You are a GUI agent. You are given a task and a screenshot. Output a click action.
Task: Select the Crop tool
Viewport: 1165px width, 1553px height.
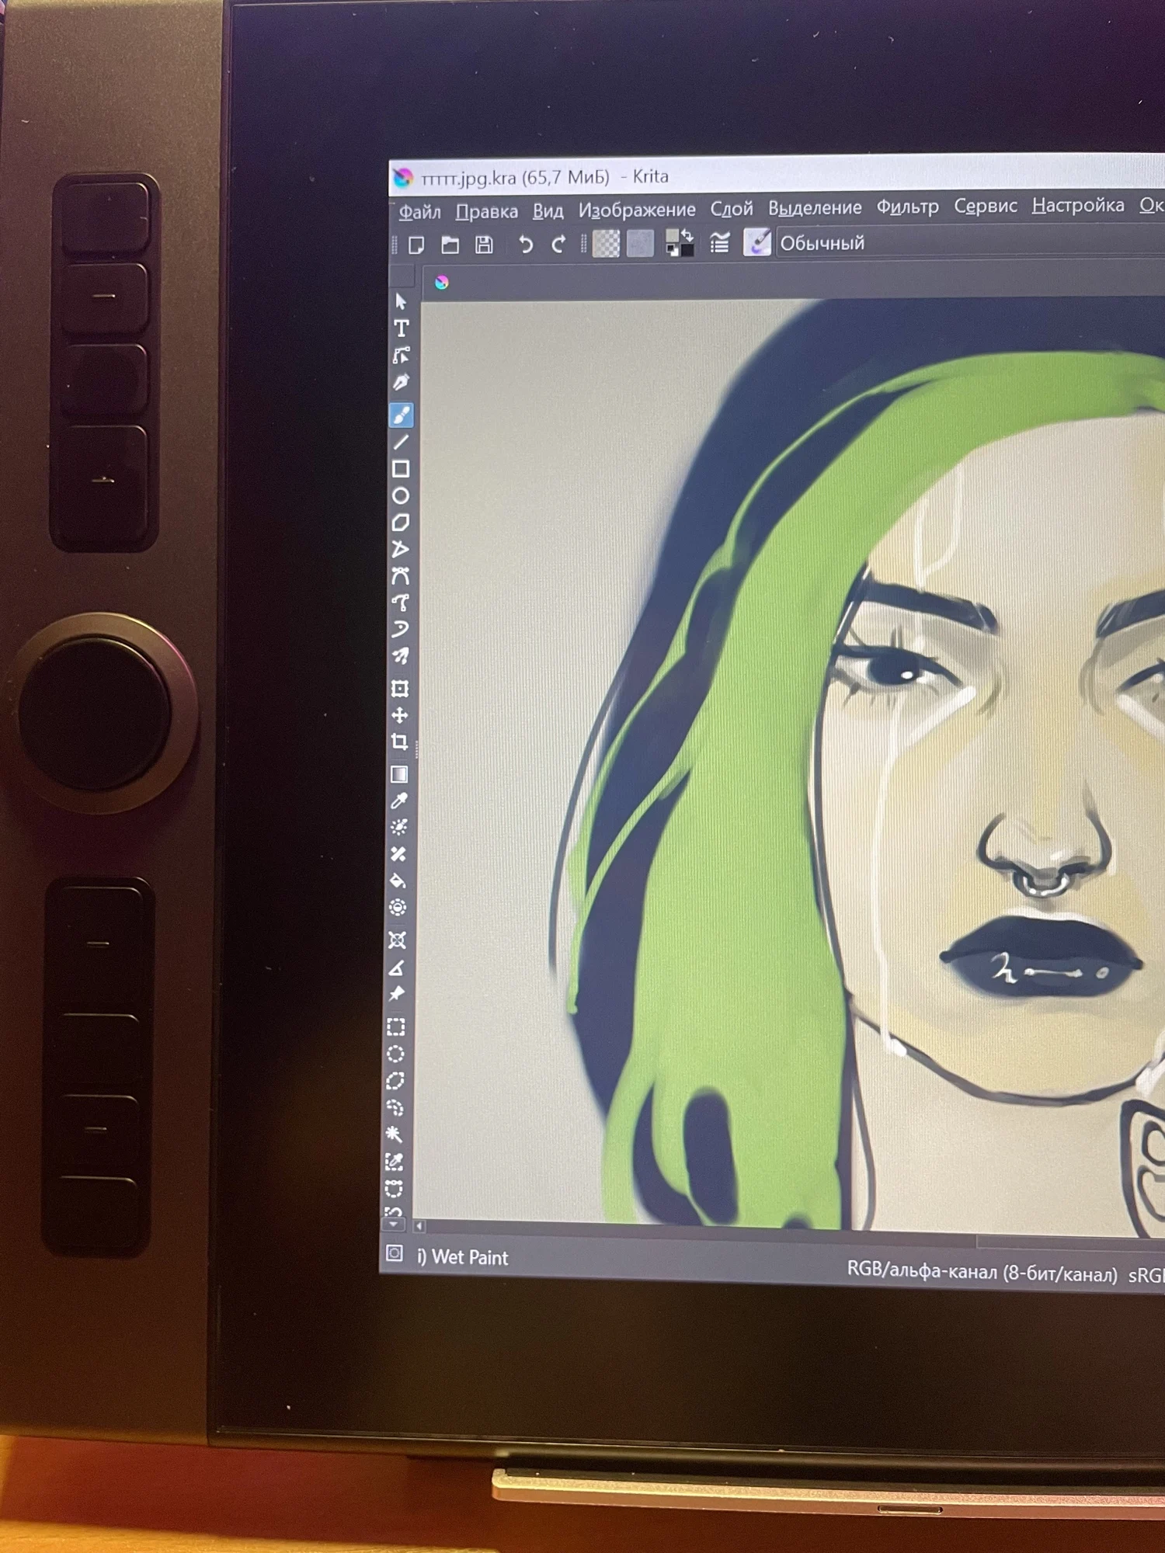[400, 742]
